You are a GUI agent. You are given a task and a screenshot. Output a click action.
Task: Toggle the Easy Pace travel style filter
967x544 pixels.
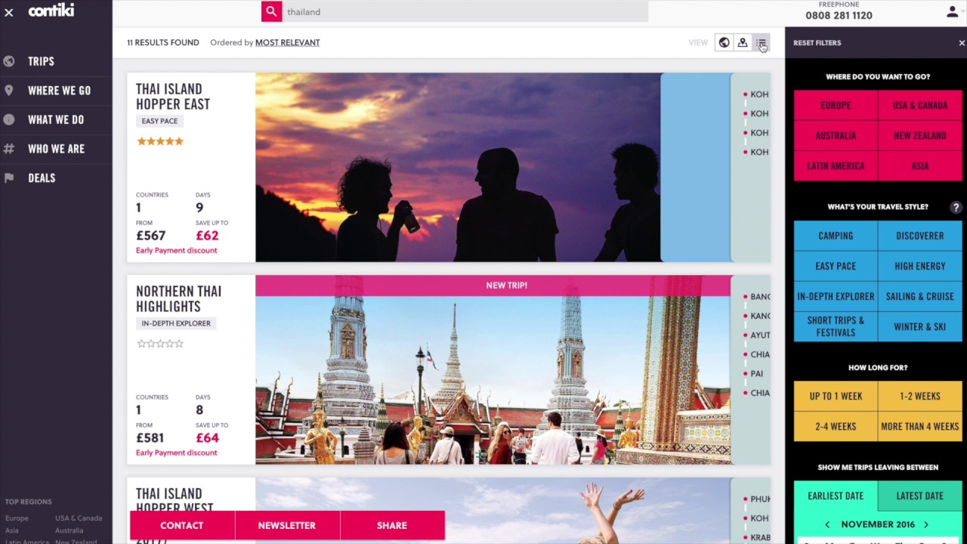pos(836,266)
